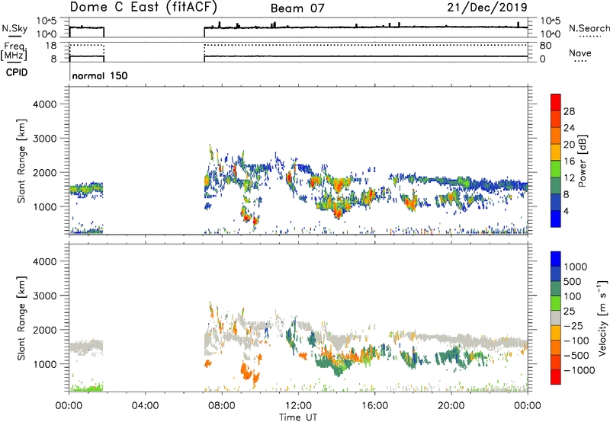Screen dimensions: 610x422
Task: Click the '20' power colorbar value
Action: point(569,145)
